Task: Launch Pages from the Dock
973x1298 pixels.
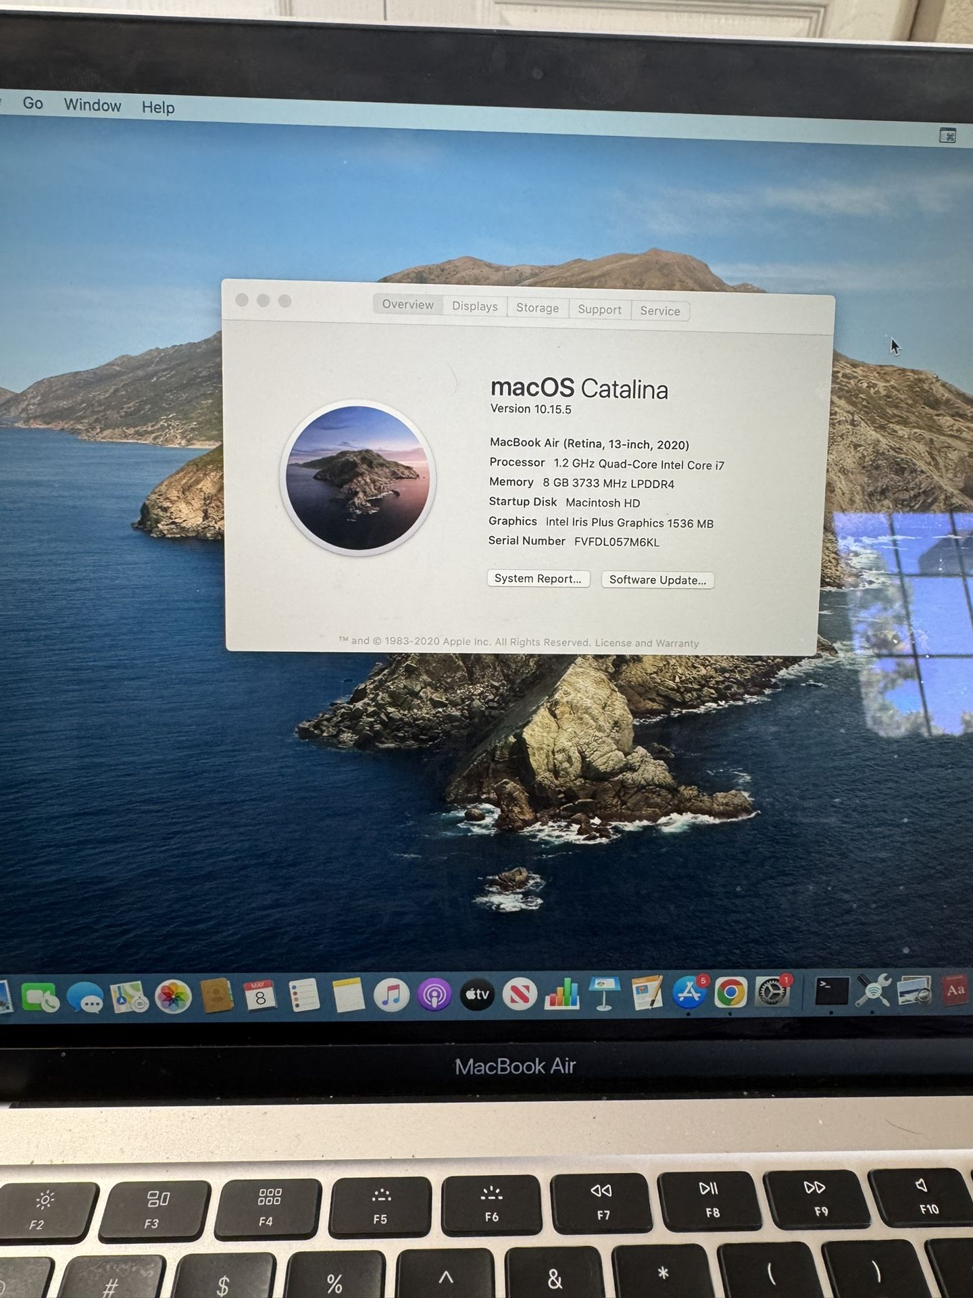Action: click(647, 993)
